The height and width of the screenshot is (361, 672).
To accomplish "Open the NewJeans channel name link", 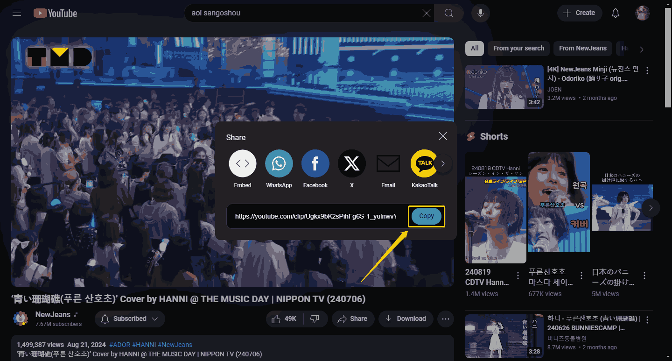I will click(53, 315).
